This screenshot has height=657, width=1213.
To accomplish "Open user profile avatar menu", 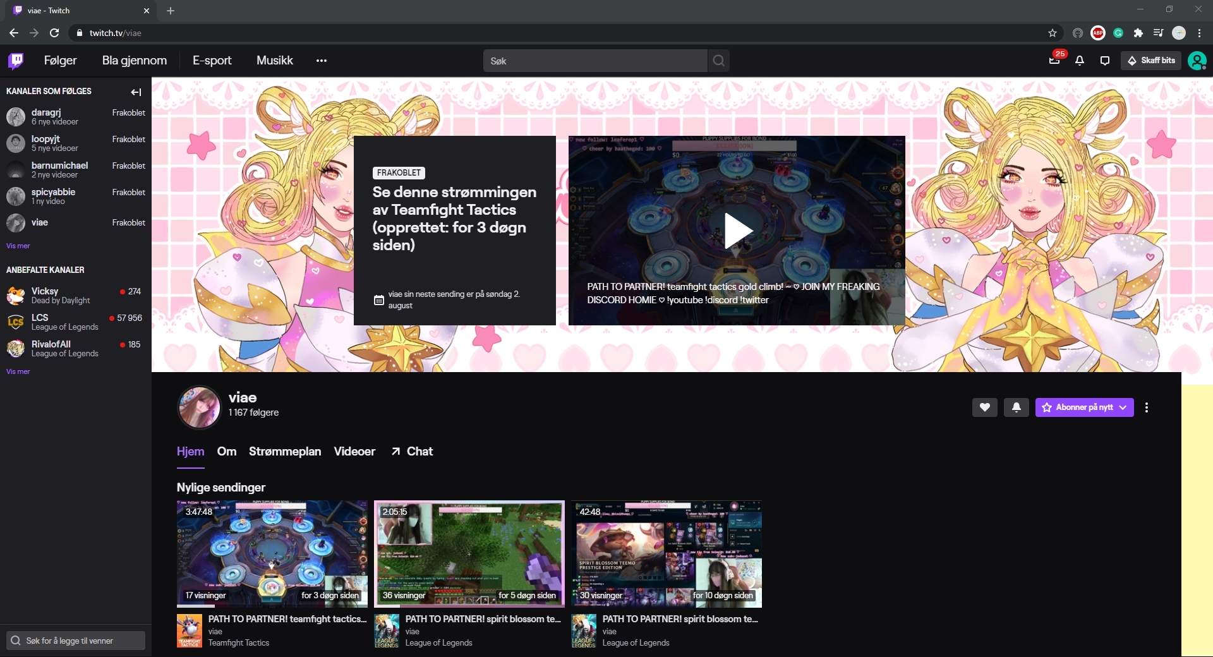I will (x=1197, y=61).
